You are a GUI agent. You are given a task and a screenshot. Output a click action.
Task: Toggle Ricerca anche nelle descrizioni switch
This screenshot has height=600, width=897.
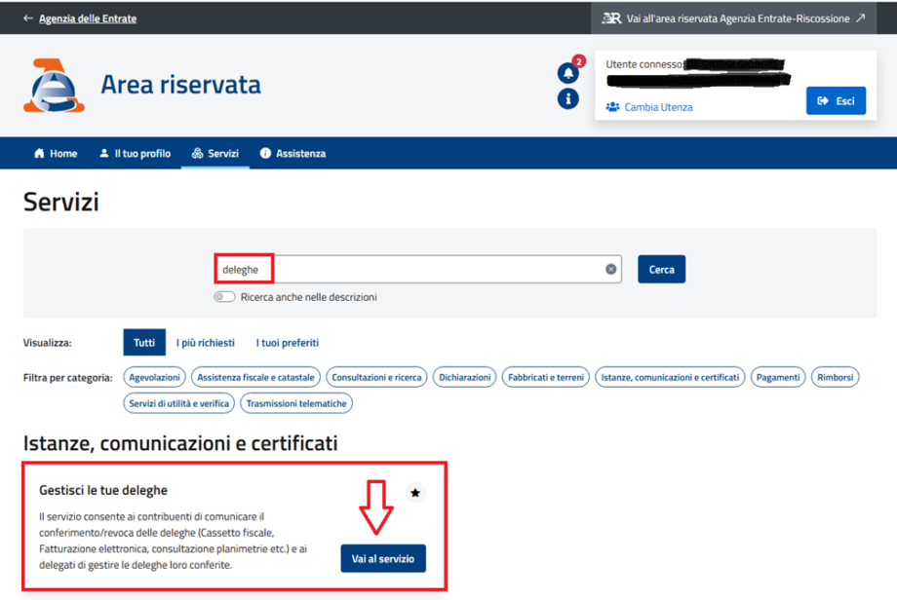(x=225, y=297)
